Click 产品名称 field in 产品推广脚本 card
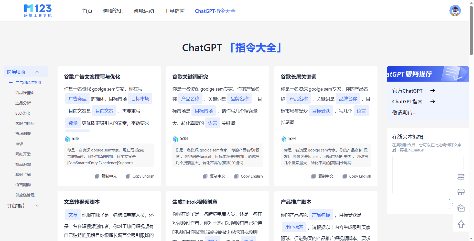474x241 pixels. click(x=321, y=215)
